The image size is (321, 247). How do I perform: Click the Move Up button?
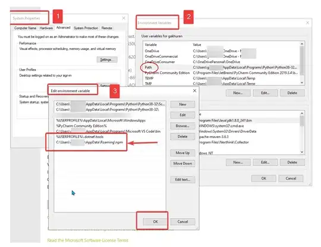coord(182,153)
